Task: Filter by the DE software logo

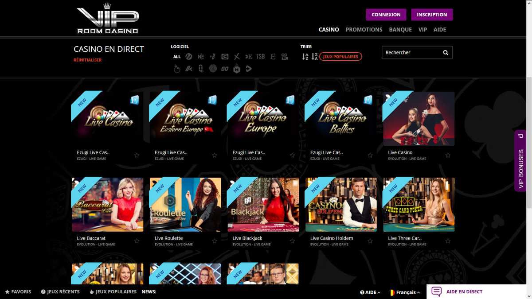Action: pyautogui.click(x=249, y=57)
